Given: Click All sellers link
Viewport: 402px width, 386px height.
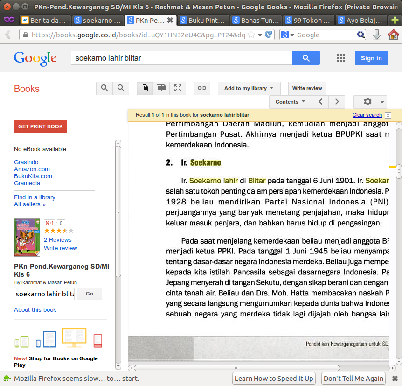Looking at the screenshot, I should point(30,204).
